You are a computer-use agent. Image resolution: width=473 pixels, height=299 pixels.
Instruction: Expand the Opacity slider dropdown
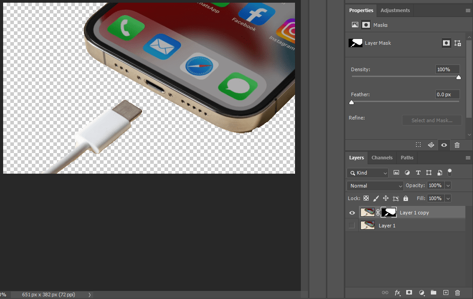coord(448,185)
